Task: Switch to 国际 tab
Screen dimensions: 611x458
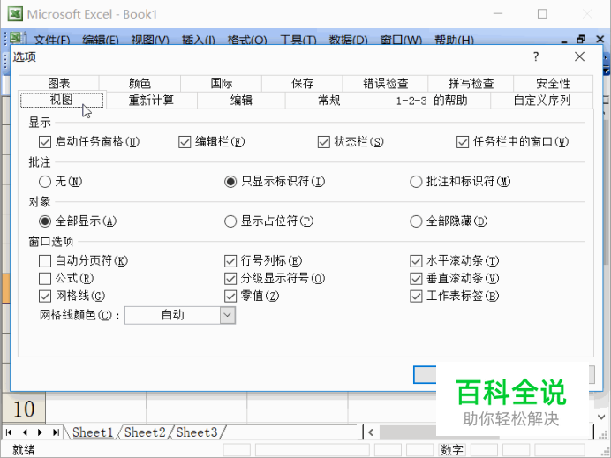Action: (222, 83)
